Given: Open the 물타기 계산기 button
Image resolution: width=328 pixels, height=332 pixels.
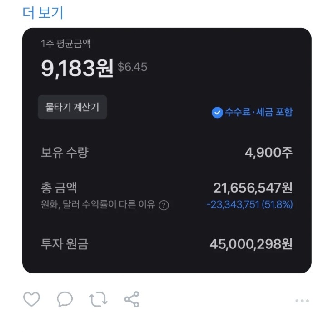Looking at the screenshot, I should click(x=72, y=107).
